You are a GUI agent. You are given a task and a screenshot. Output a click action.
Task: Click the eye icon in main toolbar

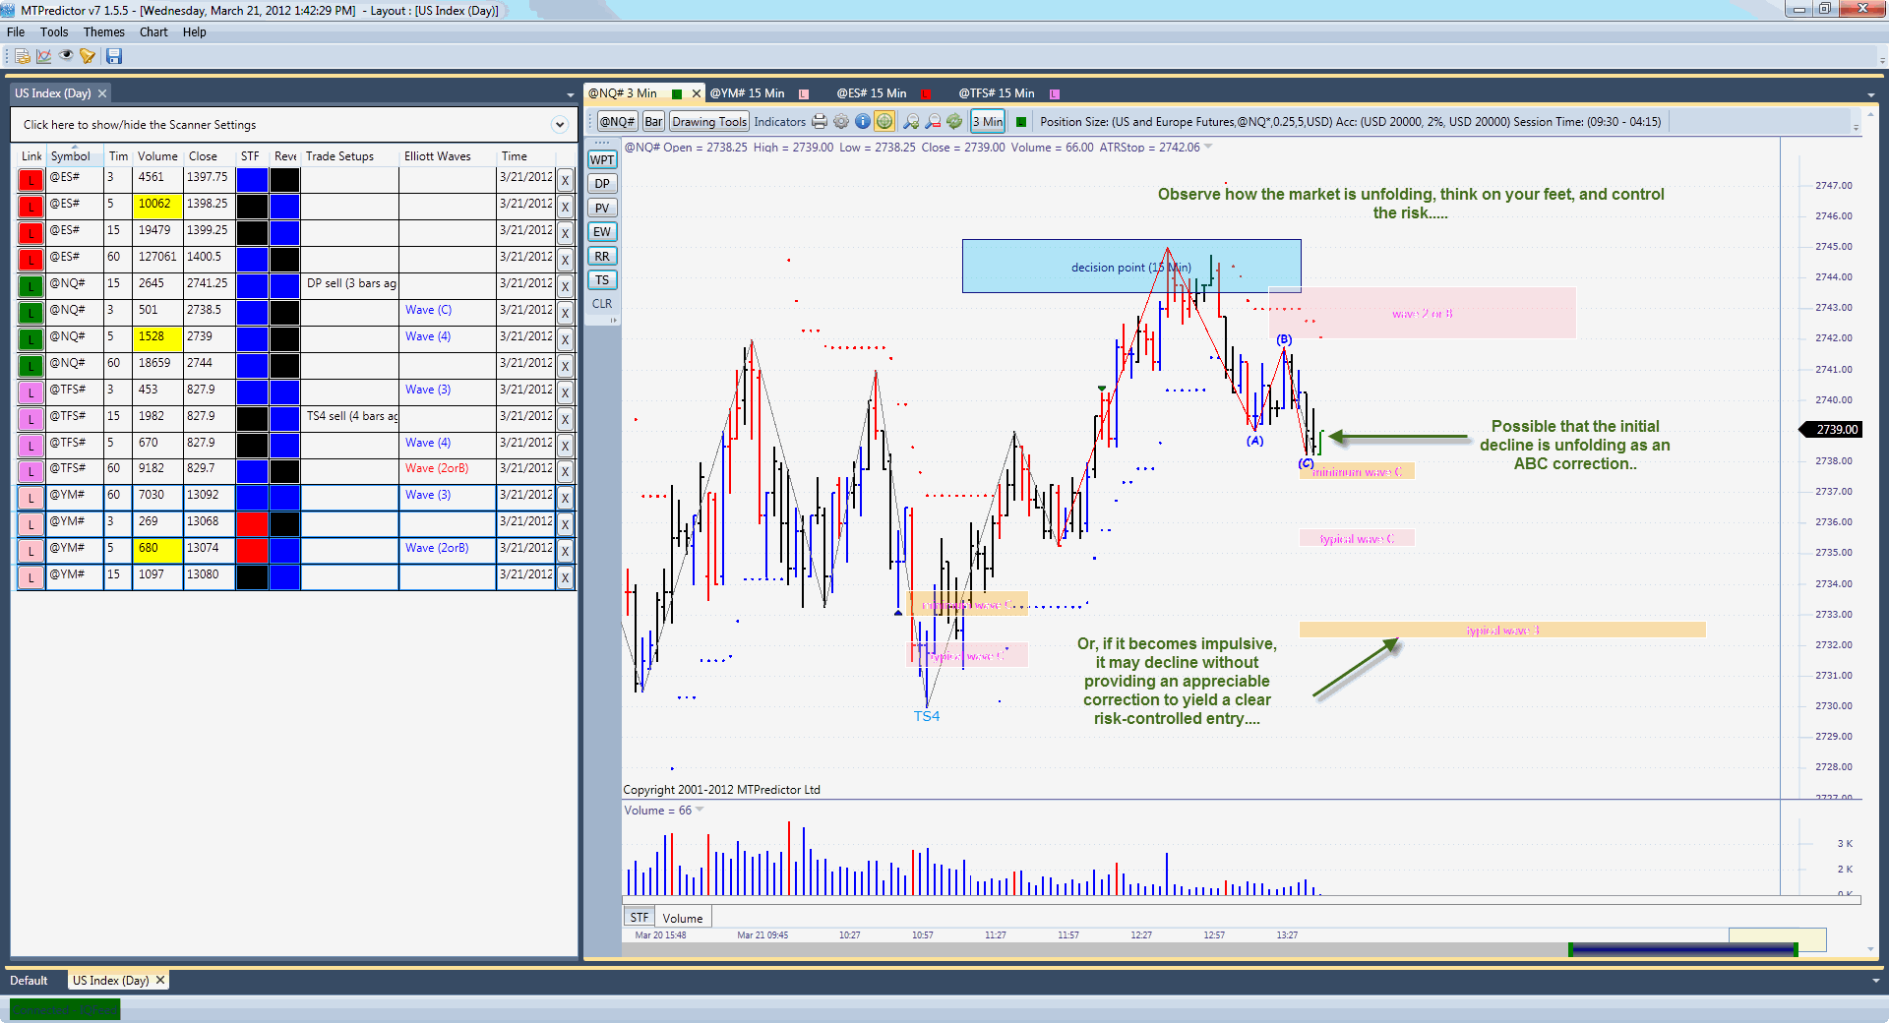point(66,56)
